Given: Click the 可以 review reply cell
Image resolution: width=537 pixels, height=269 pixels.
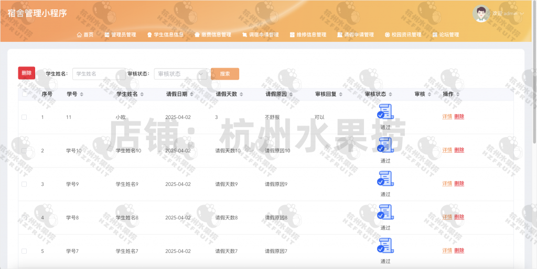Looking at the screenshot, I should coord(319,117).
